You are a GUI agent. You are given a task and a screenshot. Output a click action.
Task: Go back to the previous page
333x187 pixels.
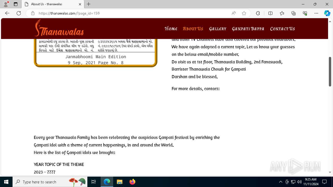click(7, 13)
